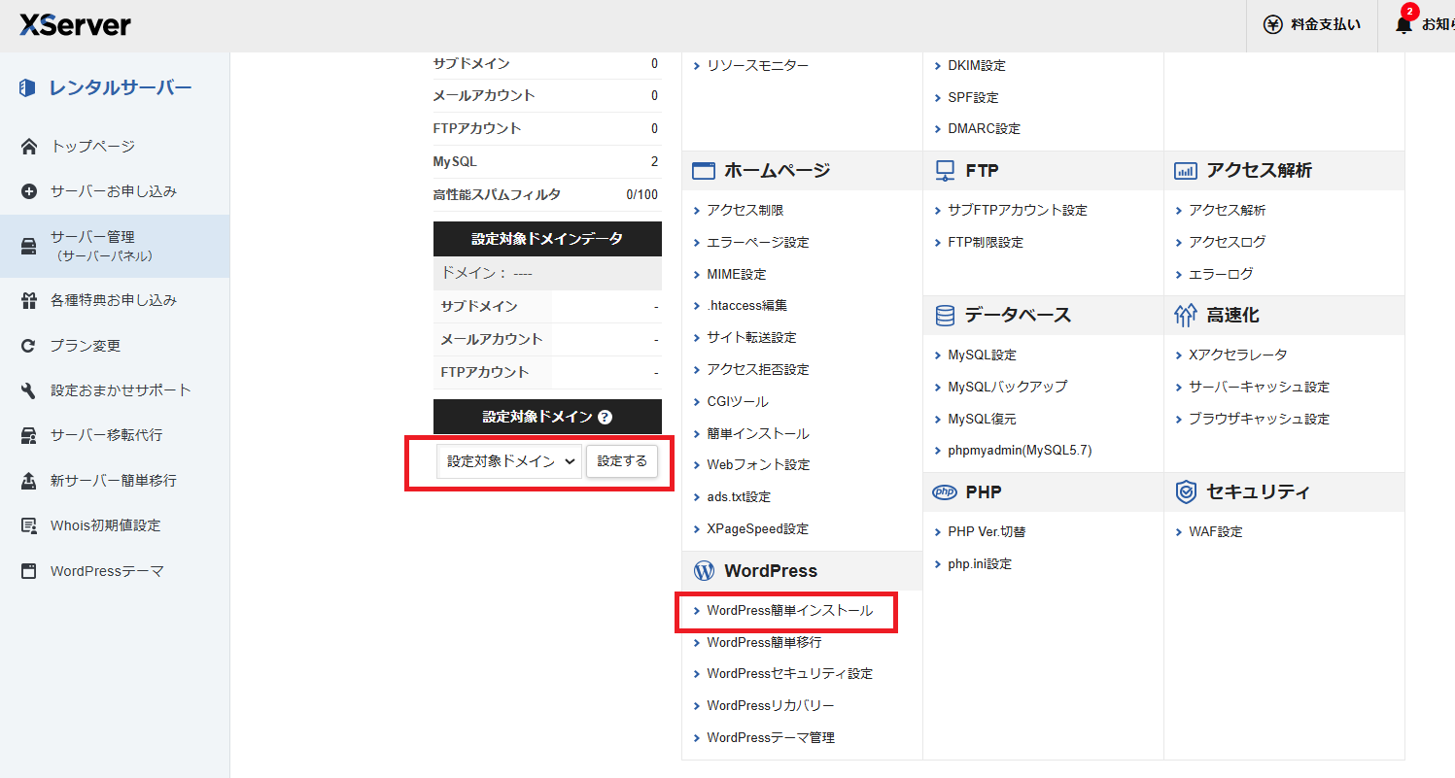Click the レンタルサーバー cube icon

[27, 88]
